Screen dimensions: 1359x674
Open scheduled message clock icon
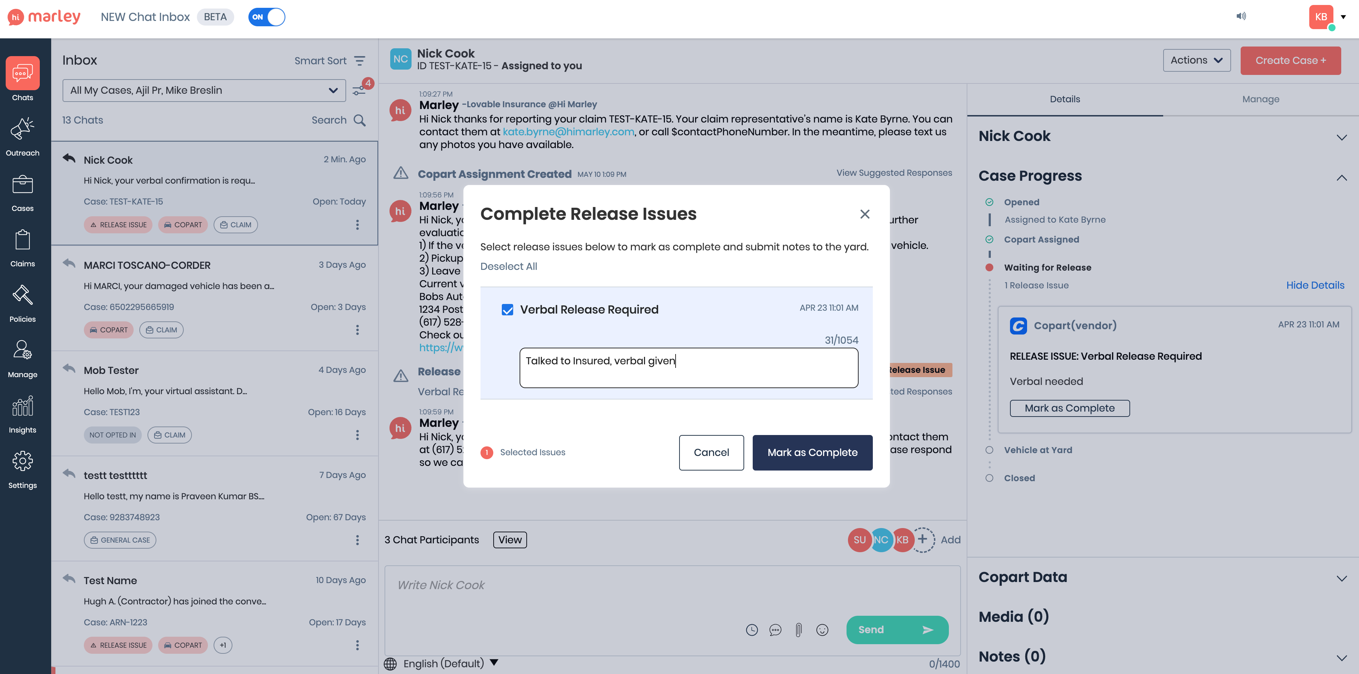tap(752, 629)
